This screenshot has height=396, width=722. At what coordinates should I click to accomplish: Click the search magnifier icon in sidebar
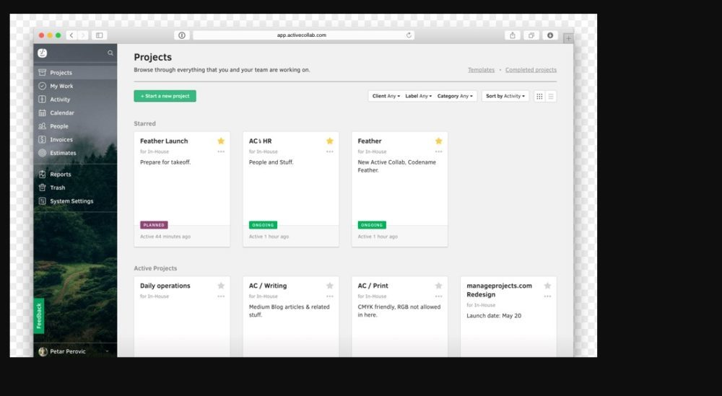(x=110, y=53)
